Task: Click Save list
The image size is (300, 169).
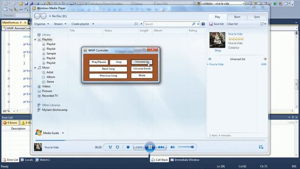Action: [x=217, y=24]
